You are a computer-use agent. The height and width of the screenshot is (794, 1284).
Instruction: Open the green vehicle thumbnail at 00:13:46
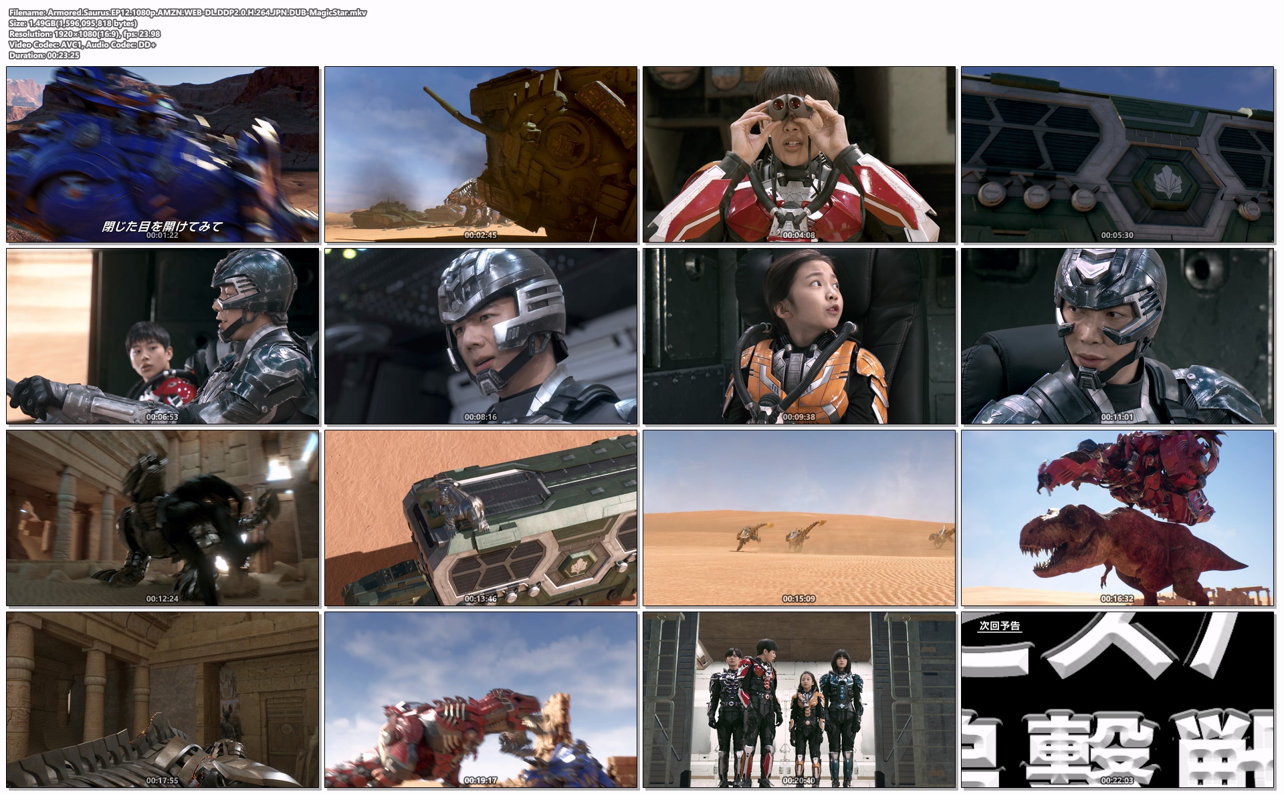tap(481, 518)
